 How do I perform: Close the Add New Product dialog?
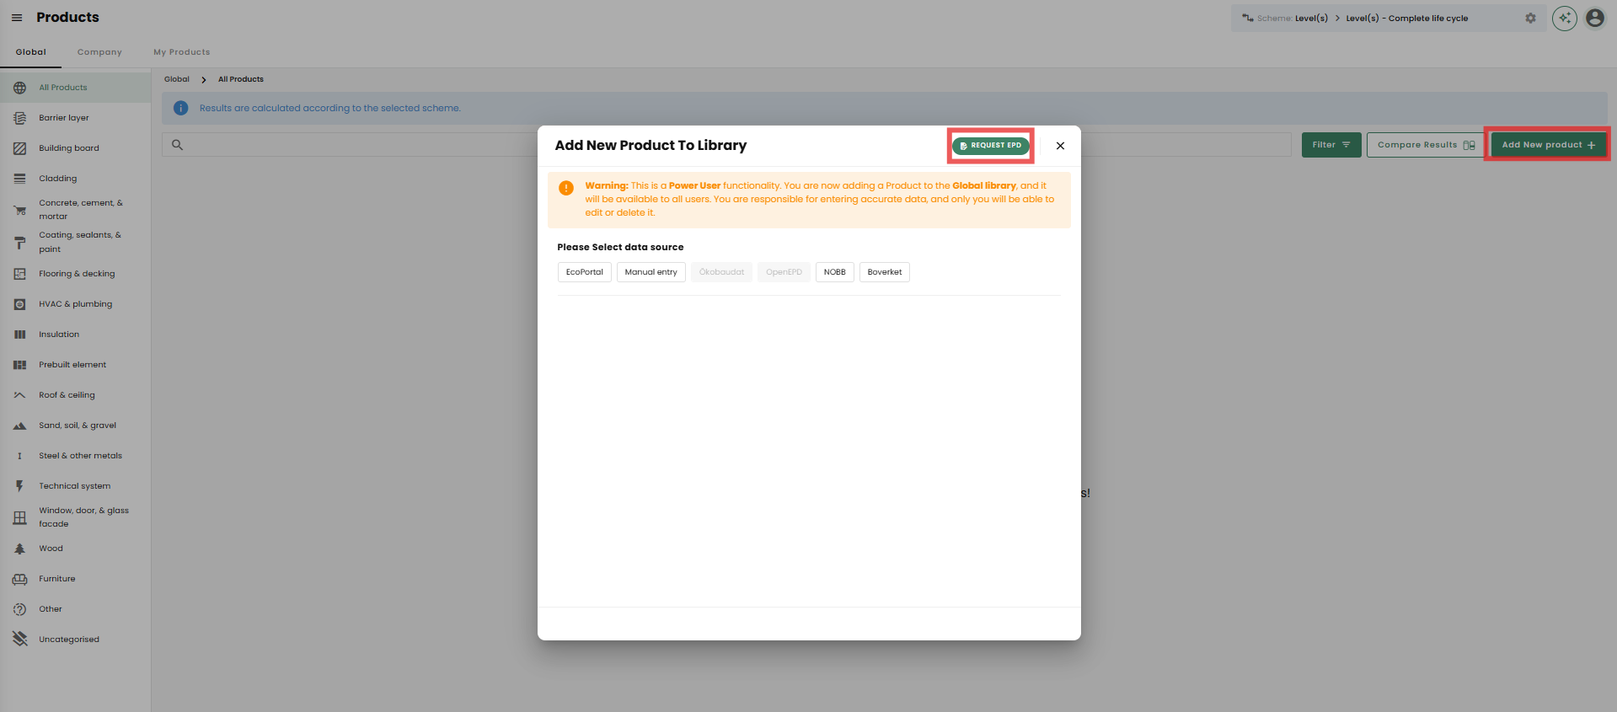click(1060, 146)
